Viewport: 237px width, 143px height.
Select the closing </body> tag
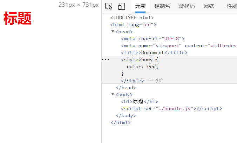coord(126,116)
